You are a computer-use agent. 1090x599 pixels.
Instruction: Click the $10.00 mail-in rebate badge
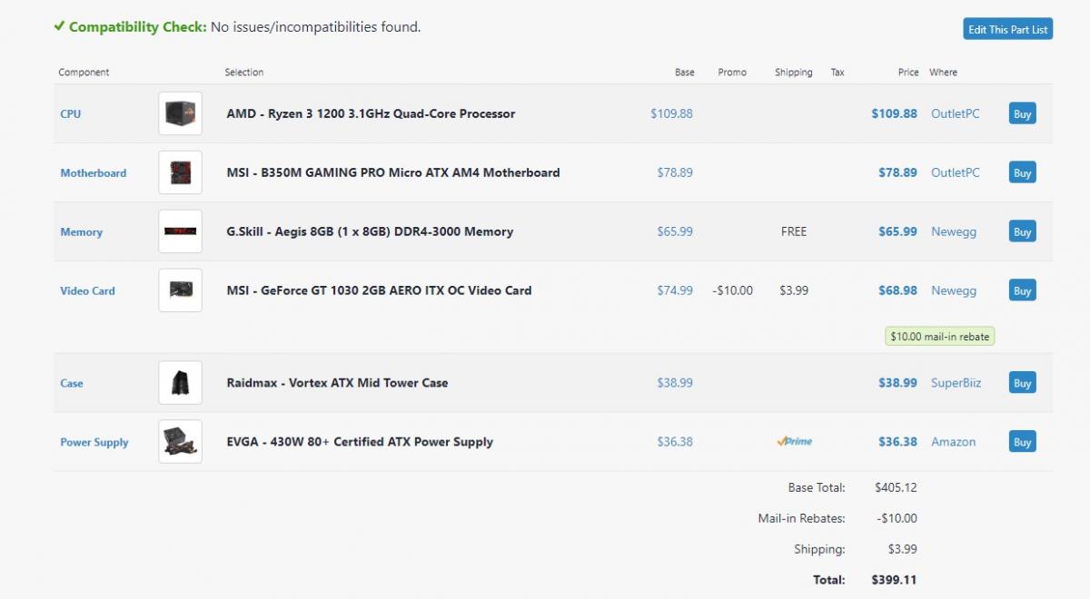pos(940,337)
